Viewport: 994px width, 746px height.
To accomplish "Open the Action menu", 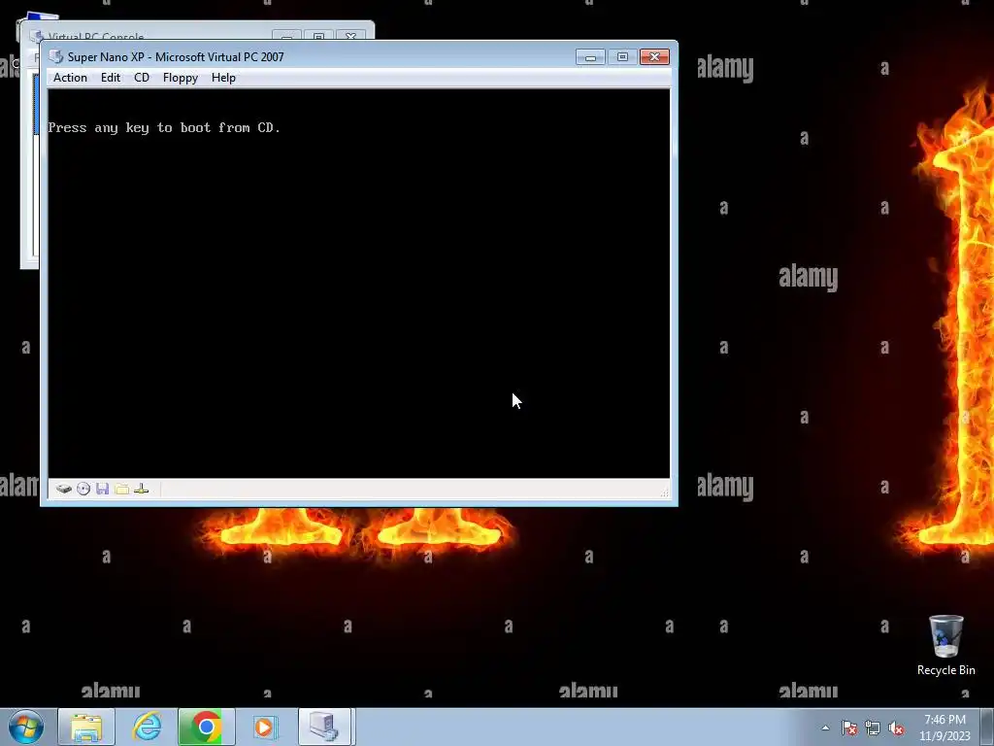I will click(70, 78).
